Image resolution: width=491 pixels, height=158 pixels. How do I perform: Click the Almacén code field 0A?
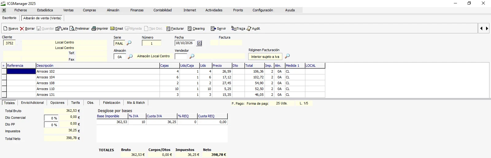(120, 57)
